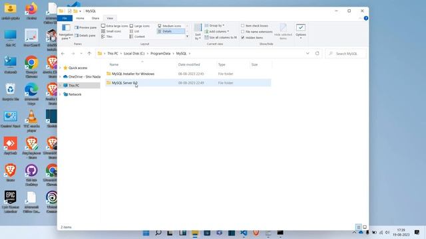Open the Navigation pane dropdown button
426x239 pixels.
click(65, 32)
